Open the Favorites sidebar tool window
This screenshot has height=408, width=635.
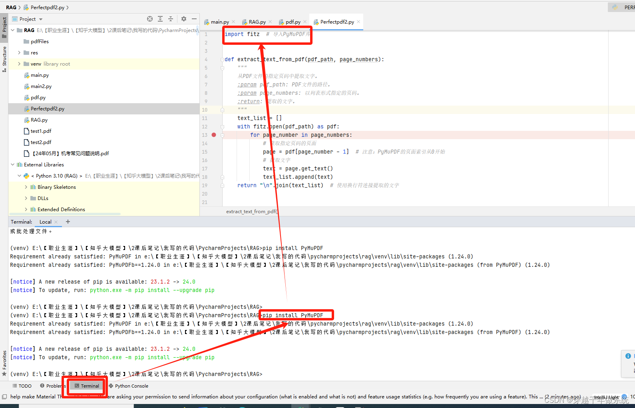point(4,364)
